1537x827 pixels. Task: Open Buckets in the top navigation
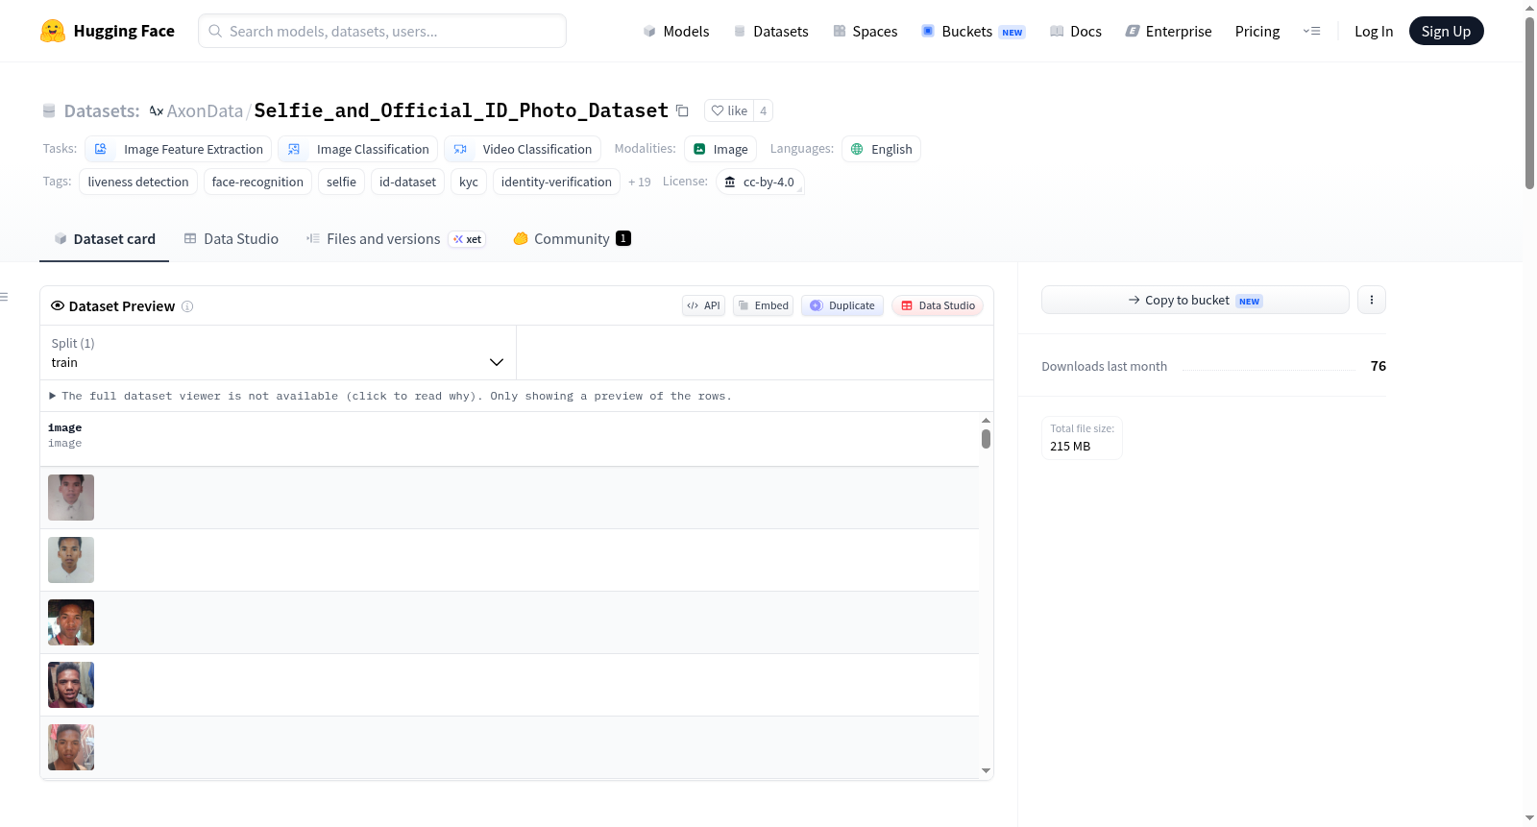click(x=973, y=31)
